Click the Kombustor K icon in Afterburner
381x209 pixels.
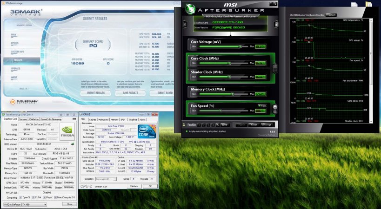[185, 24]
